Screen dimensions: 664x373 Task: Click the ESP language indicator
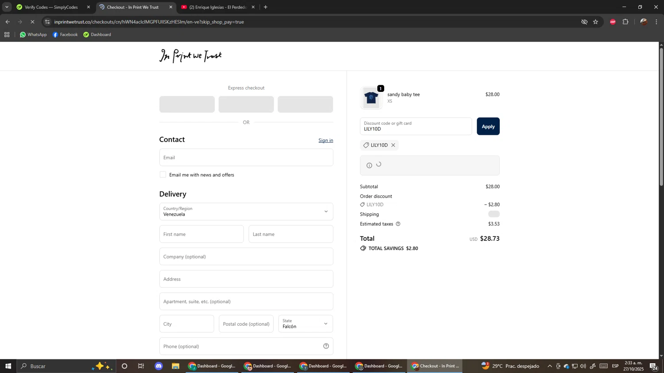pyautogui.click(x=615, y=366)
